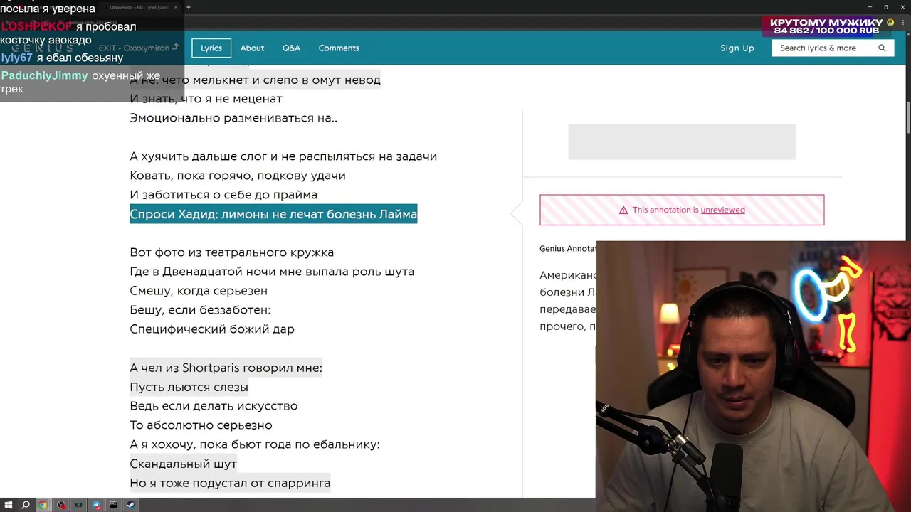Viewport: 911px width, 512px height.
Task: Open the Q&A tab
Action: (x=291, y=48)
